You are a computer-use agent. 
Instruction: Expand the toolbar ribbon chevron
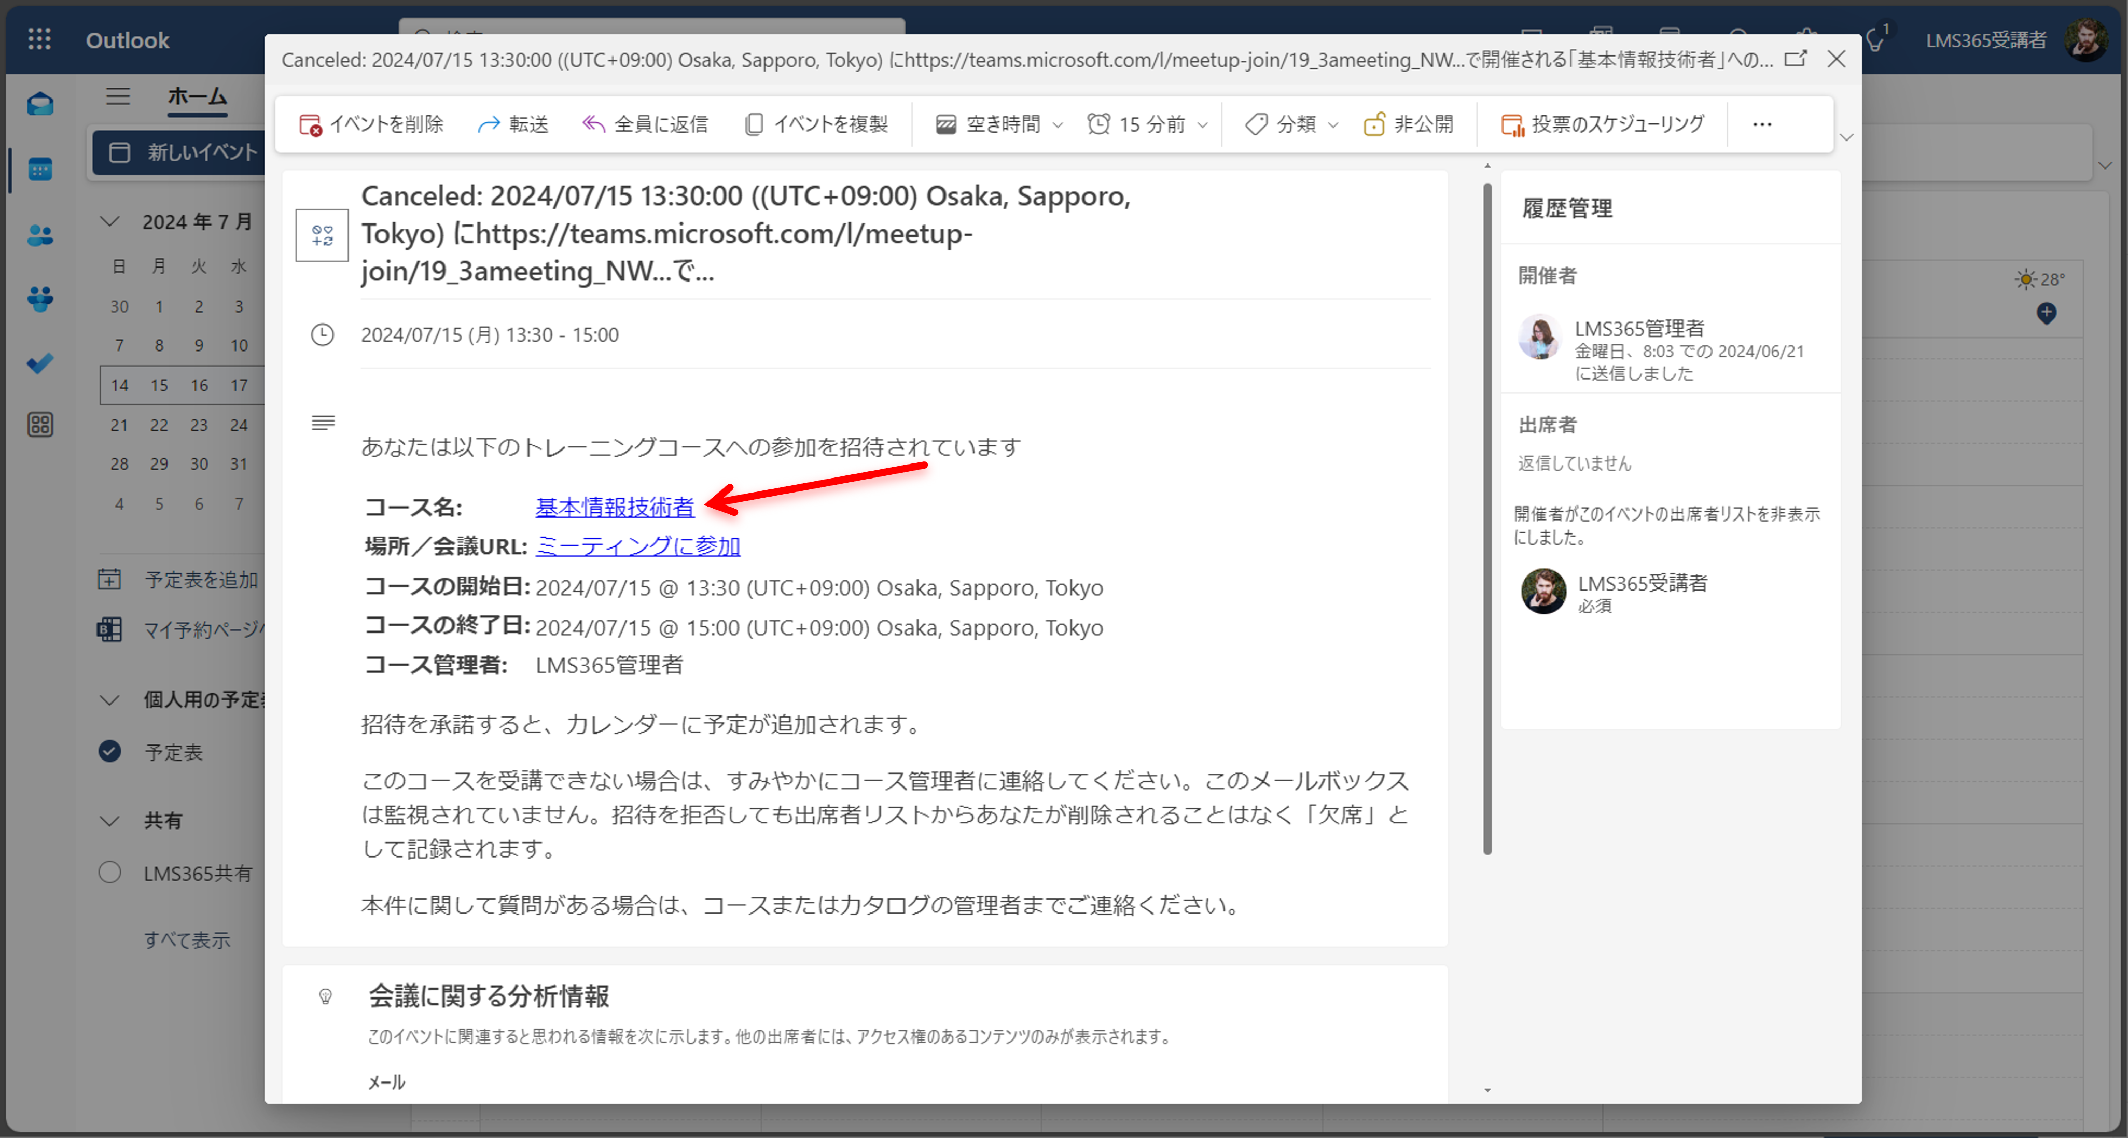click(x=1847, y=137)
